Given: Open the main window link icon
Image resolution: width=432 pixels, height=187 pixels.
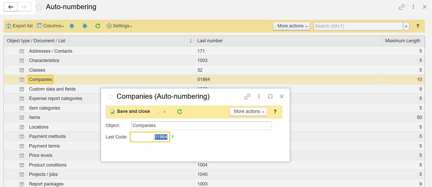Looking at the screenshot, I should coord(401,7).
